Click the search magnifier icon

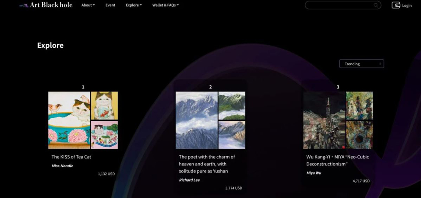coord(376,5)
